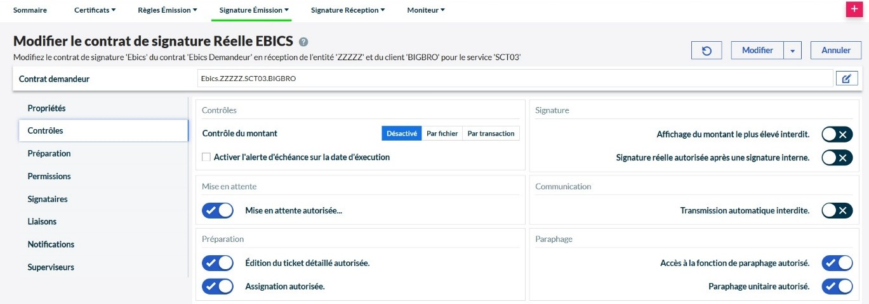This screenshot has width=869, height=304.
Task: Toggle Paraphage unitaire autorisé switch
Action: [837, 286]
